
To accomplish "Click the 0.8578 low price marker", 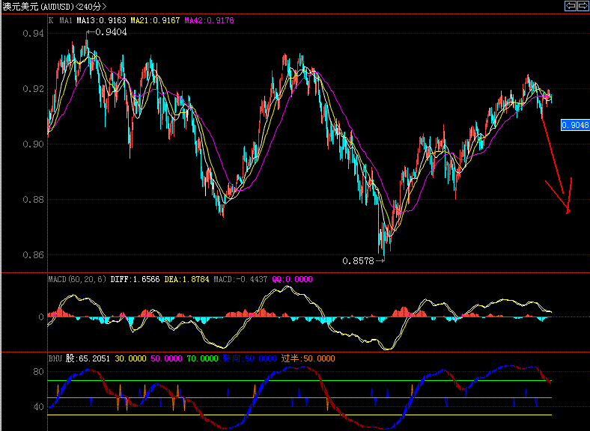I will 358,261.
